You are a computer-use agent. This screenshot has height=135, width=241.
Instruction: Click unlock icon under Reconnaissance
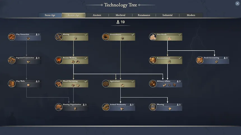coord(169,62)
